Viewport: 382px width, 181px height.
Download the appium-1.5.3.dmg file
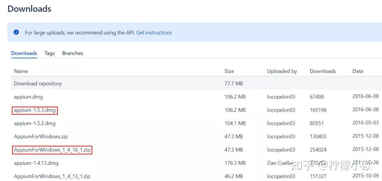pyautogui.click(x=35, y=110)
